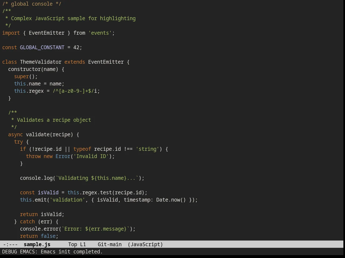This screenshot has height=258, width=345.
Task: Click the 'super' call
Action: pyautogui.click(x=22, y=76)
